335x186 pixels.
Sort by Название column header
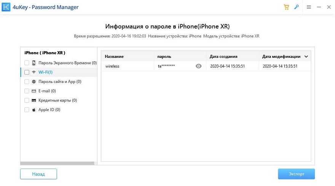coord(114,57)
